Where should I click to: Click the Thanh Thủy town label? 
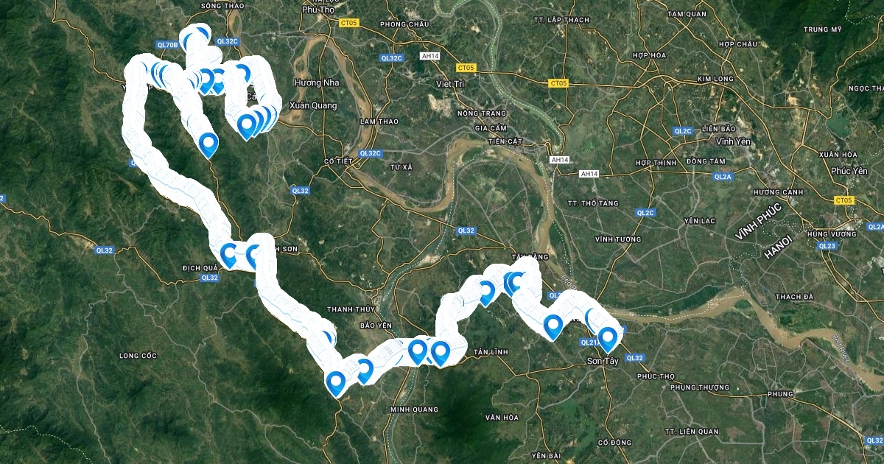click(x=345, y=309)
